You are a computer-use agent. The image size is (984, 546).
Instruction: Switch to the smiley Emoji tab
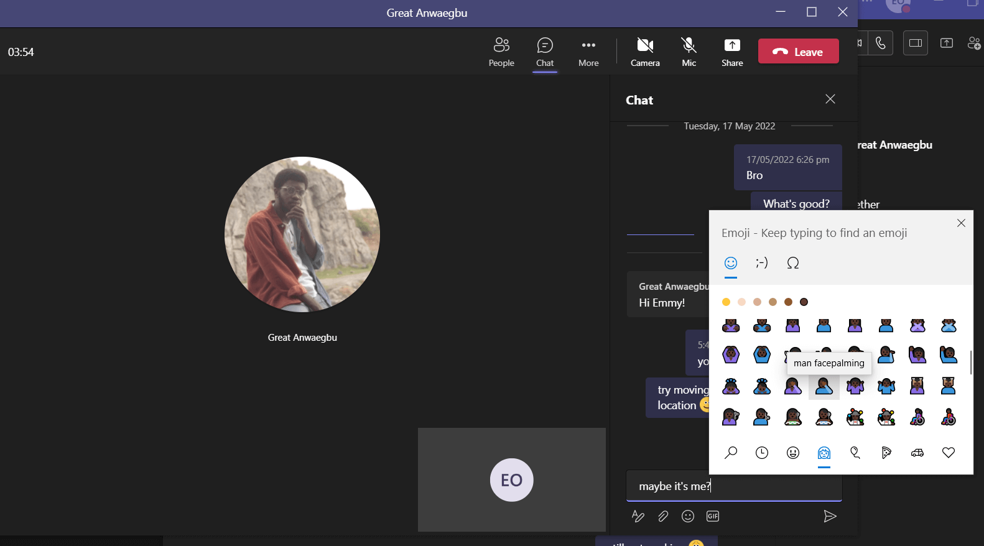tap(731, 263)
